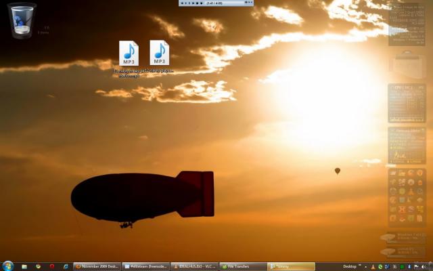
Task: Click the lower drive gadget in sidebar
Action: click(x=403, y=251)
